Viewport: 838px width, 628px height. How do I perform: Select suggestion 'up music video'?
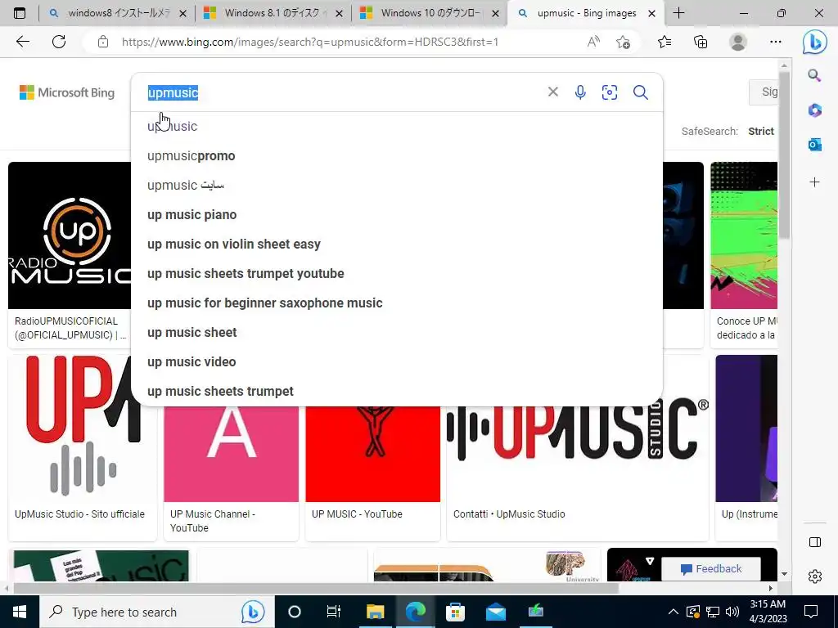(x=397, y=361)
